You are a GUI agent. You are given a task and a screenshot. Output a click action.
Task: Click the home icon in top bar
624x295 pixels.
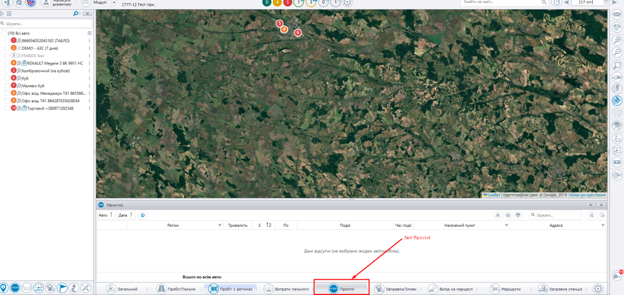18,2
